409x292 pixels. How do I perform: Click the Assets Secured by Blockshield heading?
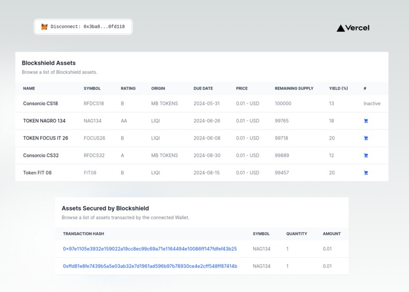105,208
